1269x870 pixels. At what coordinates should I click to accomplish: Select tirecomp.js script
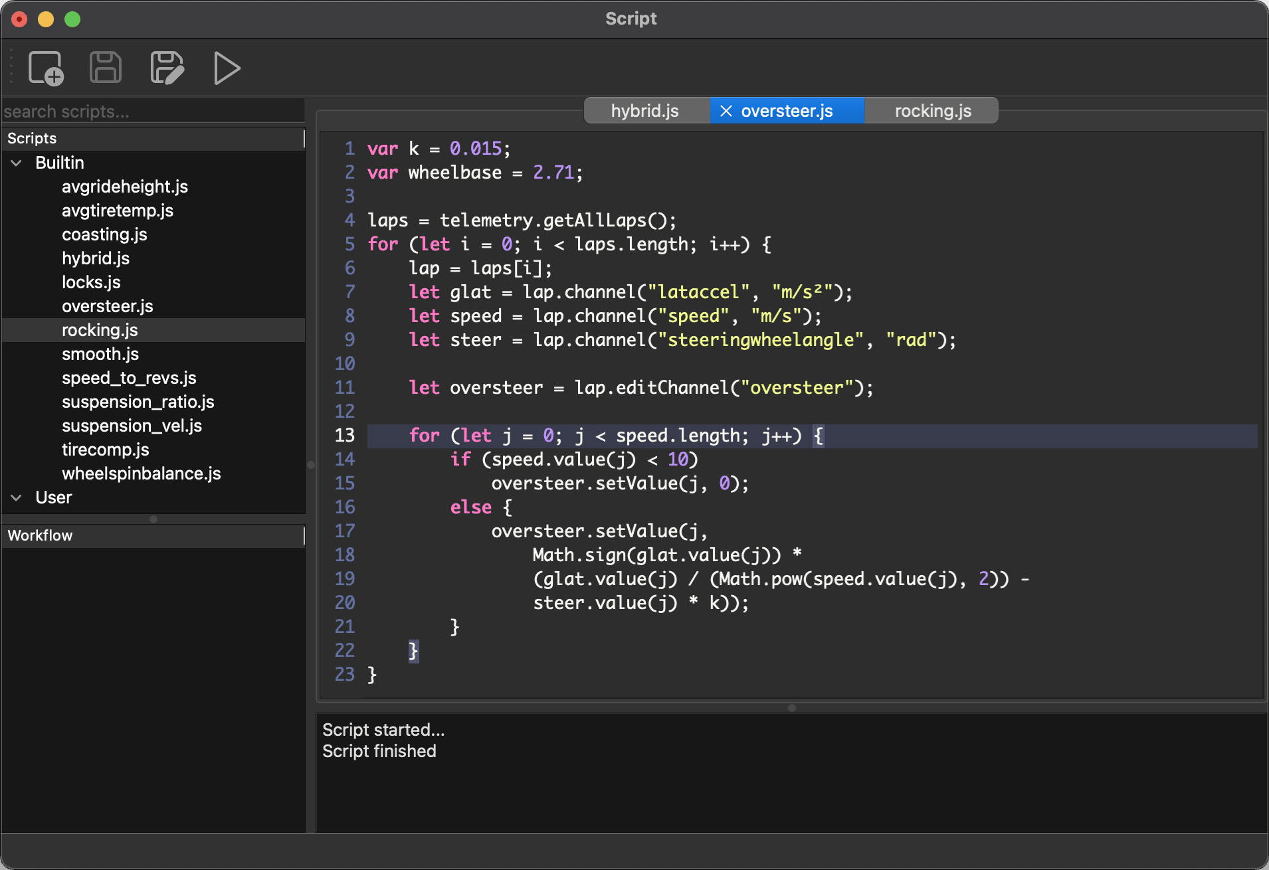(106, 450)
